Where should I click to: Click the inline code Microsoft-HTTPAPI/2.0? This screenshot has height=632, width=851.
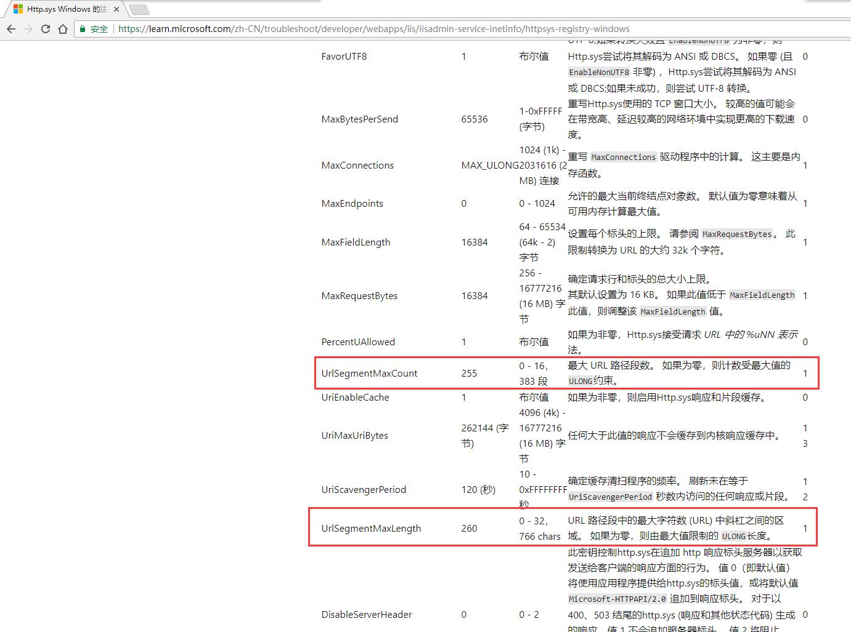point(617,599)
